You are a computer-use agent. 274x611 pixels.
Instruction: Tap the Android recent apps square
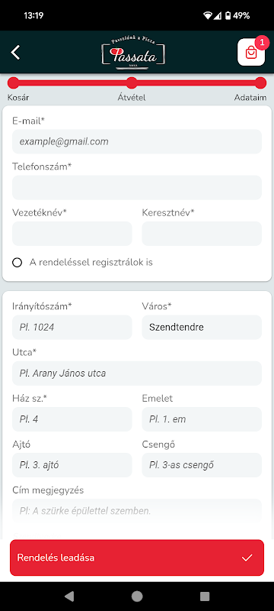(x=205, y=596)
